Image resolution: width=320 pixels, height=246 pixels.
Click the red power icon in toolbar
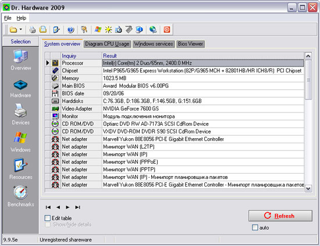(167, 30)
